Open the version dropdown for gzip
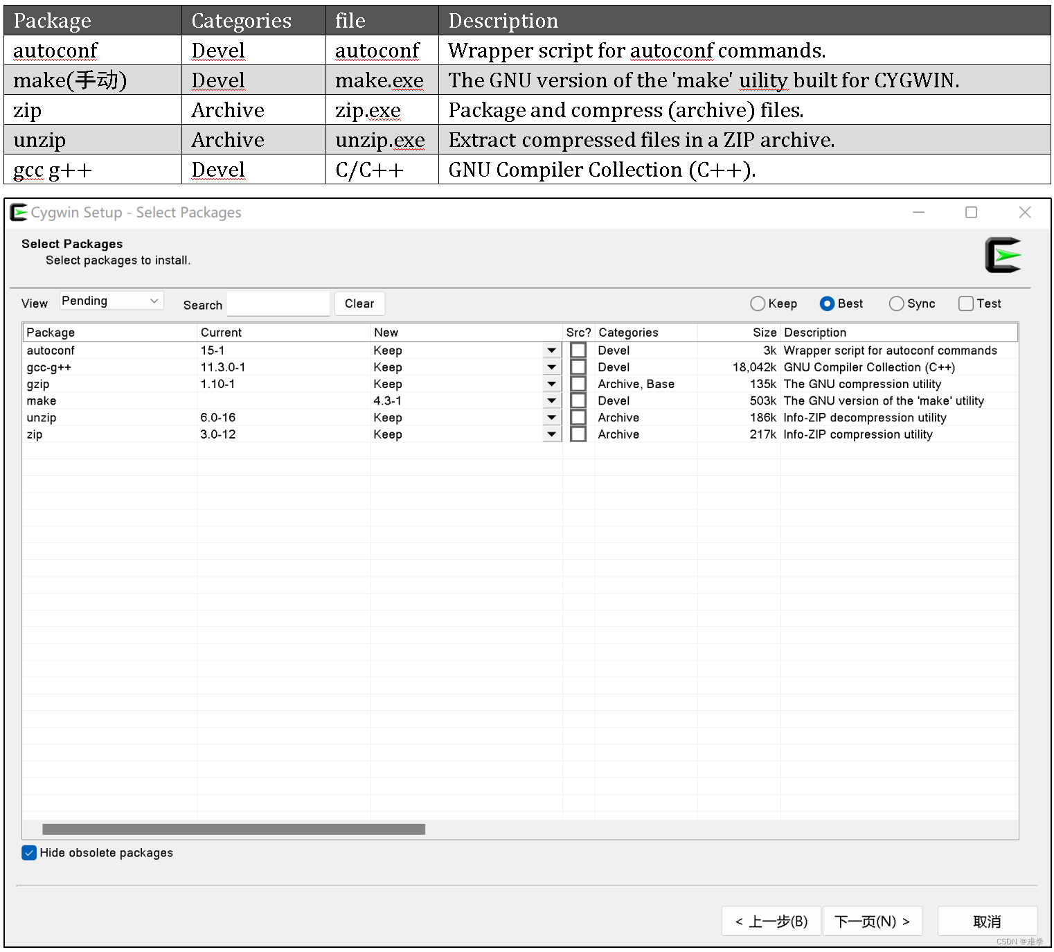 (x=552, y=384)
